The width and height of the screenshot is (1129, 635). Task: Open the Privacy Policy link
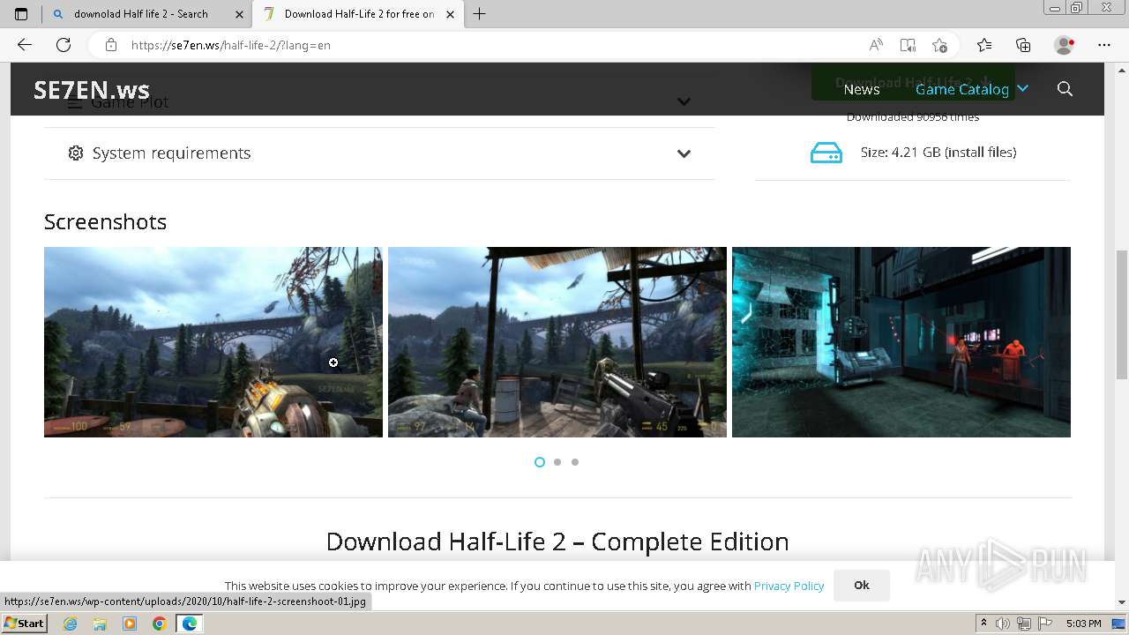point(789,586)
